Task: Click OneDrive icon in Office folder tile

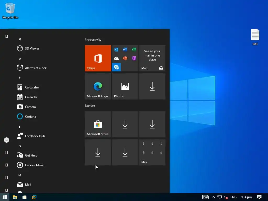Action: pyautogui.click(x=116, y=58)
